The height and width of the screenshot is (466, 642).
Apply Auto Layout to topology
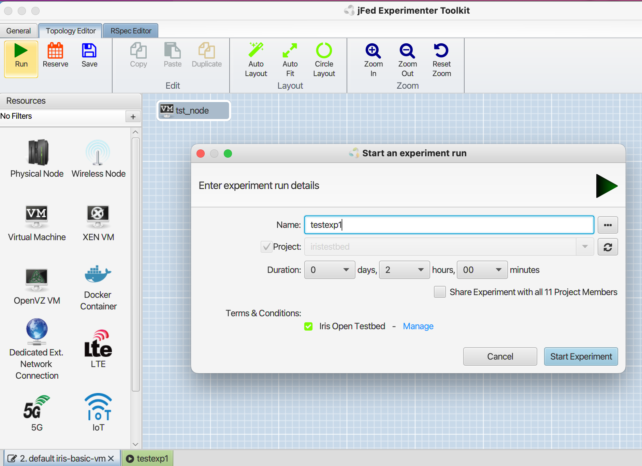256,51
